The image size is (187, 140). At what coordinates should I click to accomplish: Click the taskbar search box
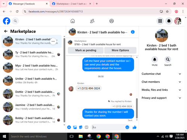click(x=38, y=137)
